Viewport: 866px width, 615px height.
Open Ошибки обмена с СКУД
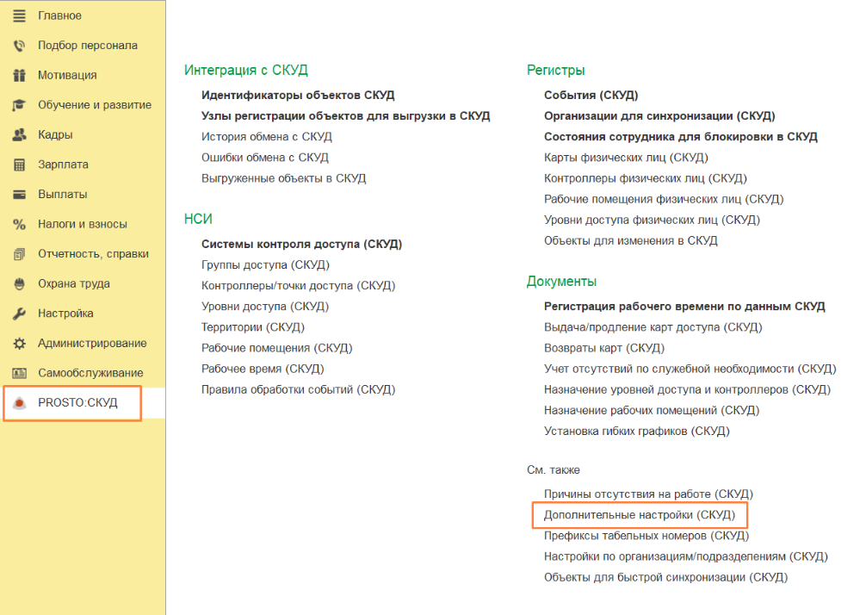click(x=264, y=158)
